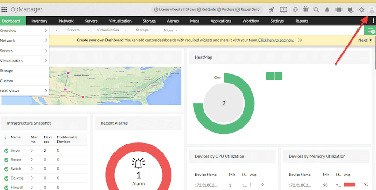Open the gear settings icon
Screen dimensions: 376x190
pyautogui.click(x=361, y=9)
